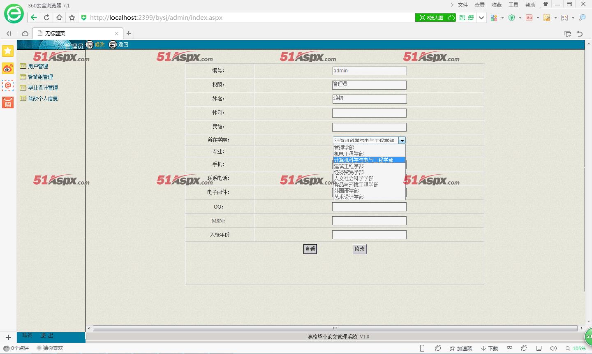
Task: Open the 帮助 menu
Action: pos(530,5)
